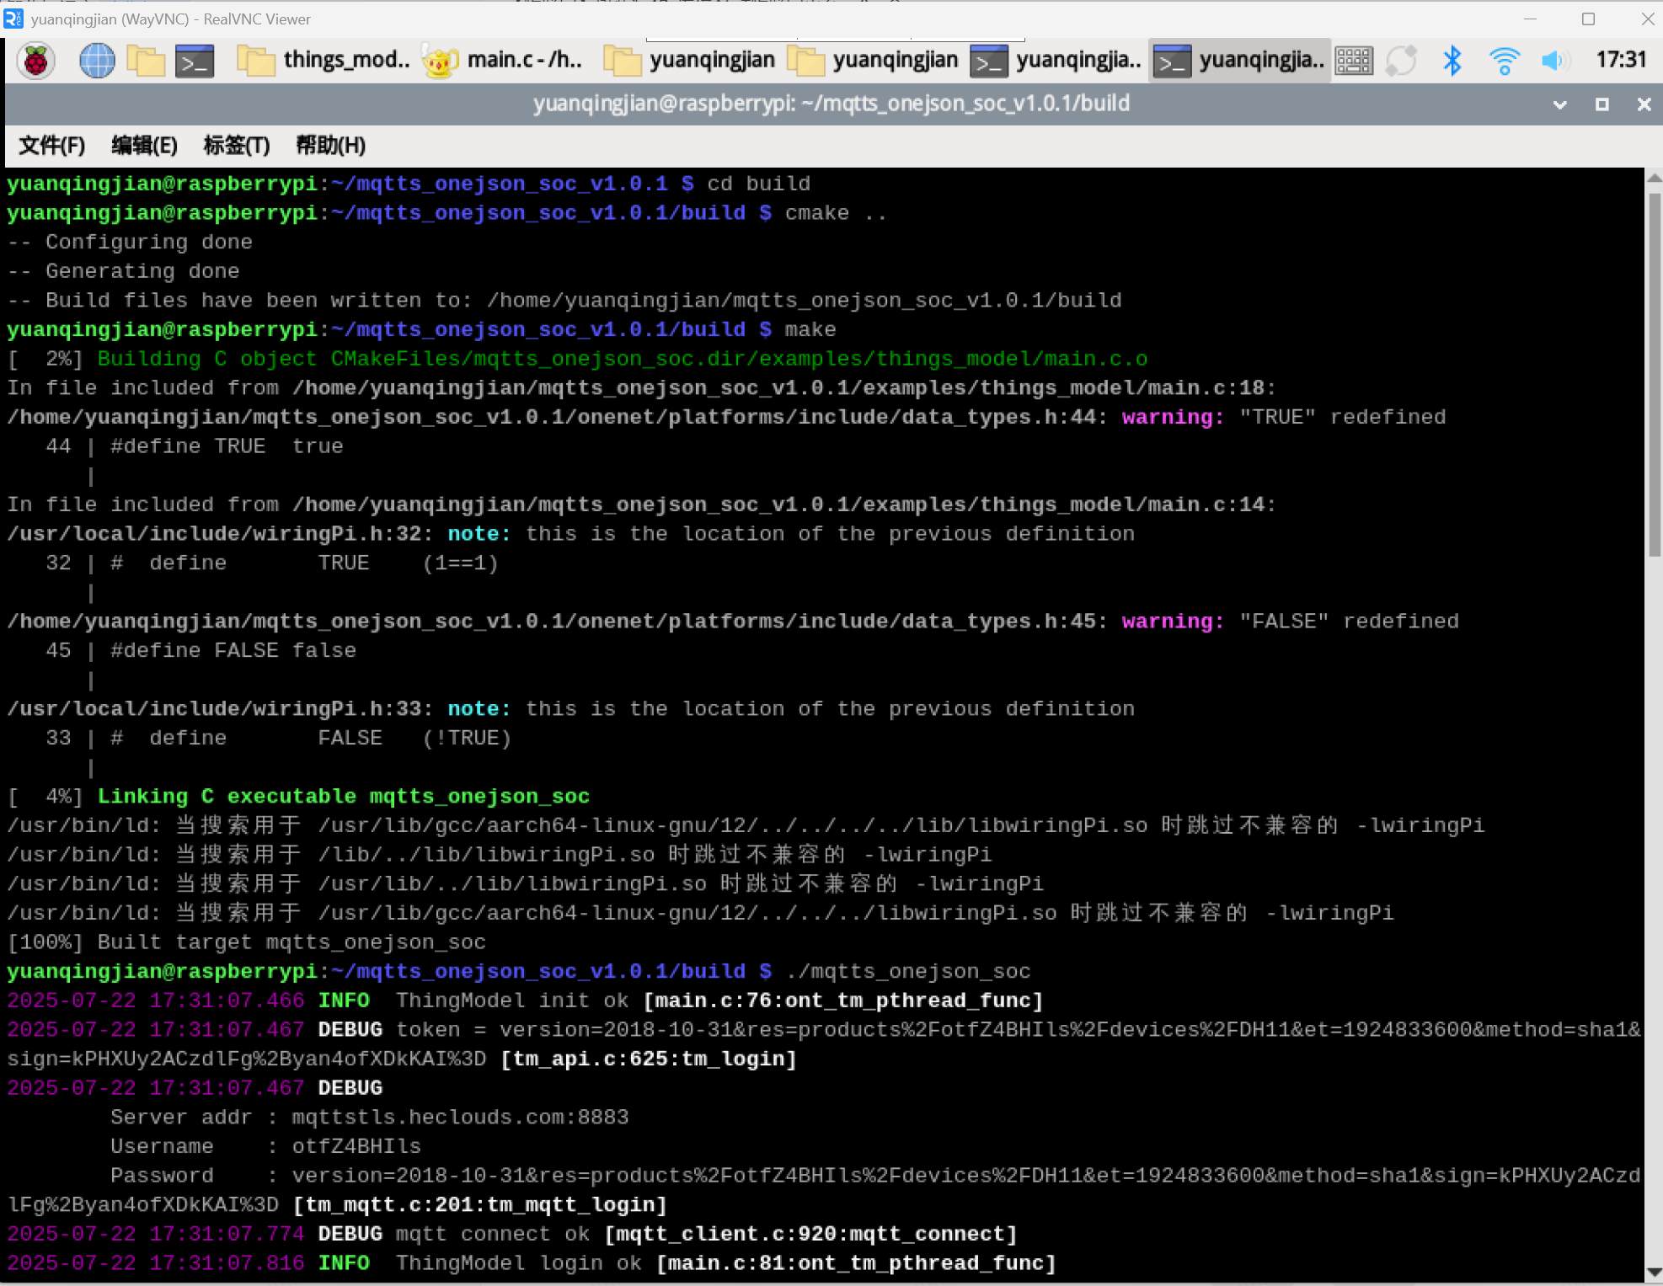Maximize the RealVNC Viewer window

click(x=1588, y=19)
